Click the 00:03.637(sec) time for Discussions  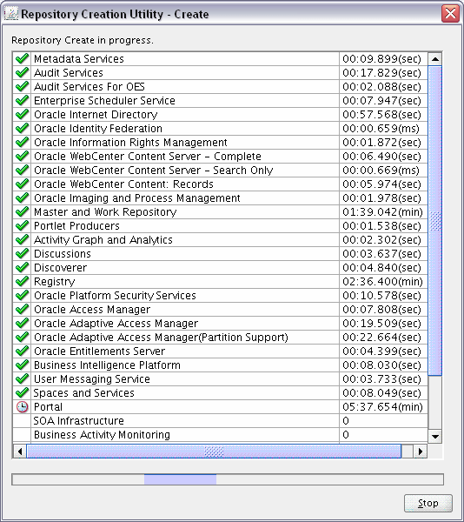pos(382,254)
